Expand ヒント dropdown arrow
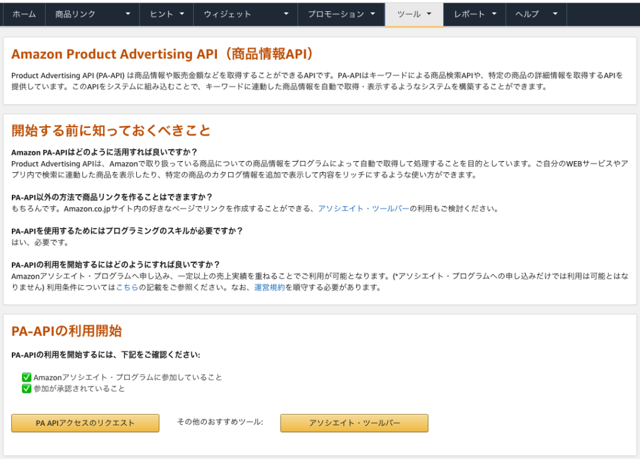Viewport: 640px width, 459px height. tap(182, 14)
